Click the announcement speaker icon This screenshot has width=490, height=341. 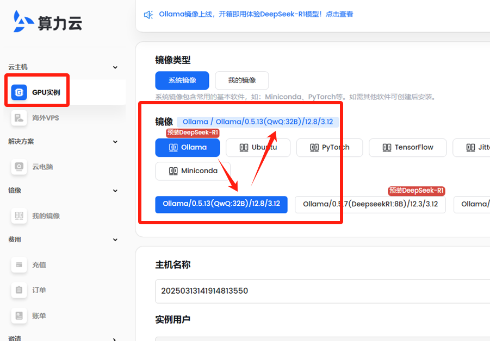click(x=148, y=15)
